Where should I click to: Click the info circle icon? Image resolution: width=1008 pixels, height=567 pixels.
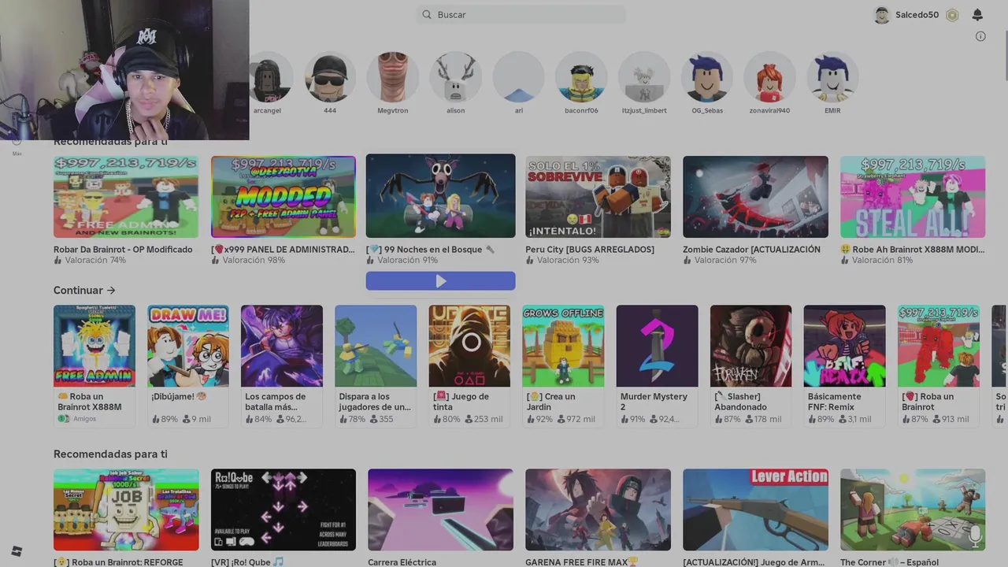click(980, 36)
